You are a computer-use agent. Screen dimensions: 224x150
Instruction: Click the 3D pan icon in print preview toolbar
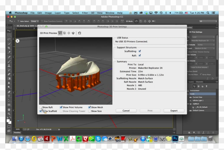pyautogui.click(x=69, y=33)
